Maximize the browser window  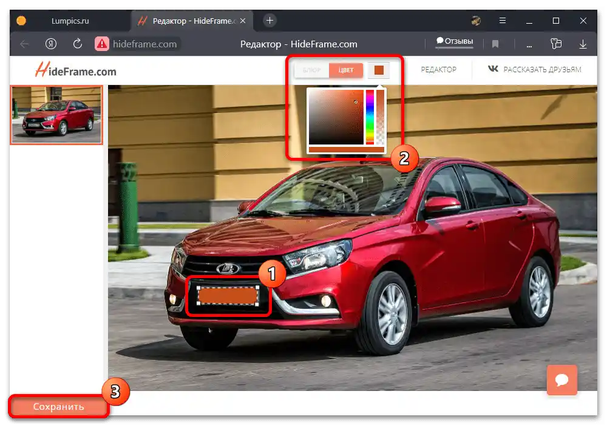[x=556, y=21]
